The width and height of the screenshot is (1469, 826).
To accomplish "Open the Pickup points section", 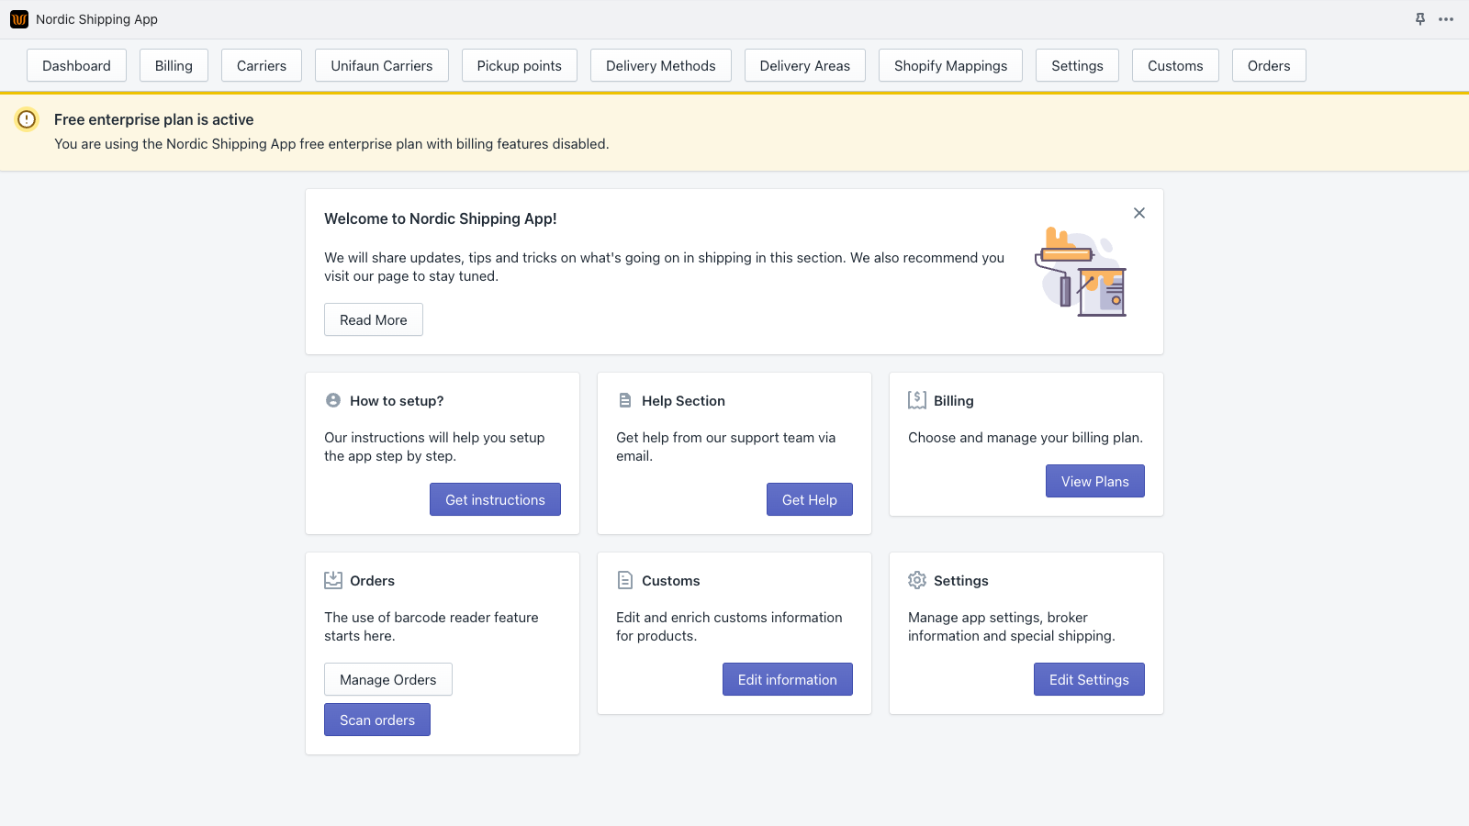I will click(x=519, y=65).
